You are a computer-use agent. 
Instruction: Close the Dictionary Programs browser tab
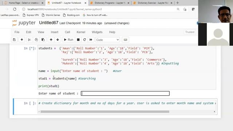pos(129,3)
